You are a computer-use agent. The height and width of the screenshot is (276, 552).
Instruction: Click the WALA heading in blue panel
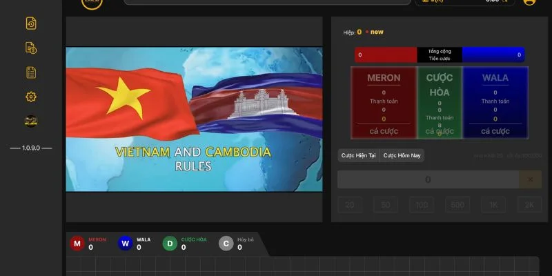click(495, 78)
